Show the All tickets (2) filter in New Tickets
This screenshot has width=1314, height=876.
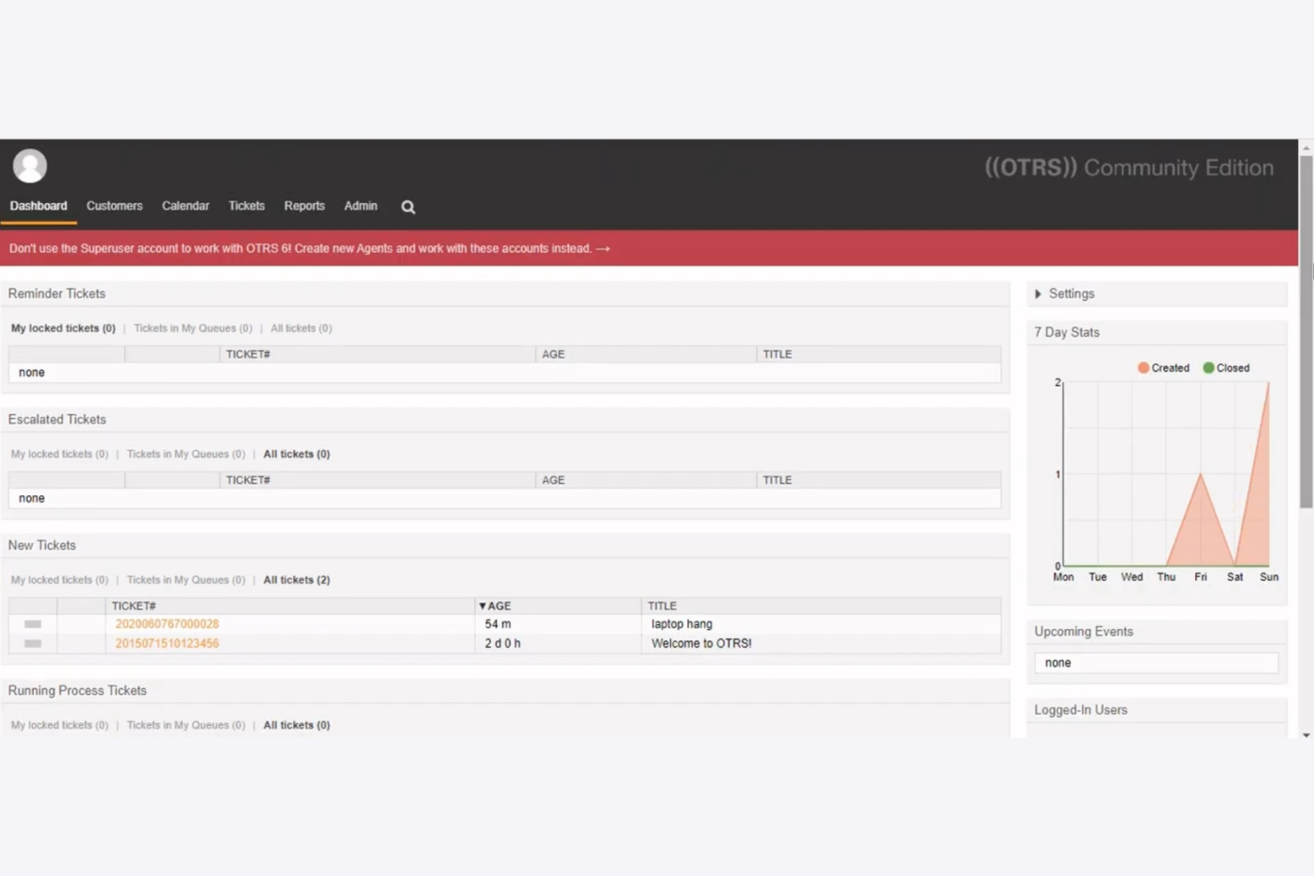(297, 580)
